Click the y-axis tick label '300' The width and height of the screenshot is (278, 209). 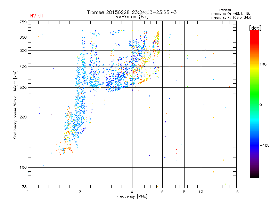coord(23,87)
